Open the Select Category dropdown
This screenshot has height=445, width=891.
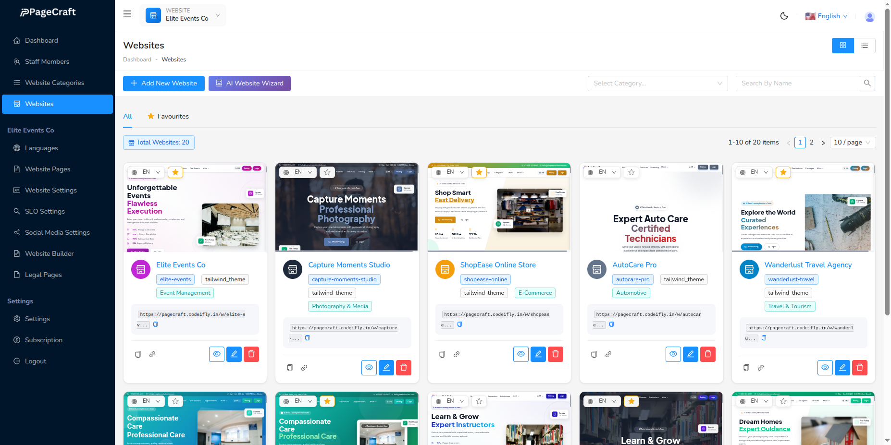click(x=657, y=83)
